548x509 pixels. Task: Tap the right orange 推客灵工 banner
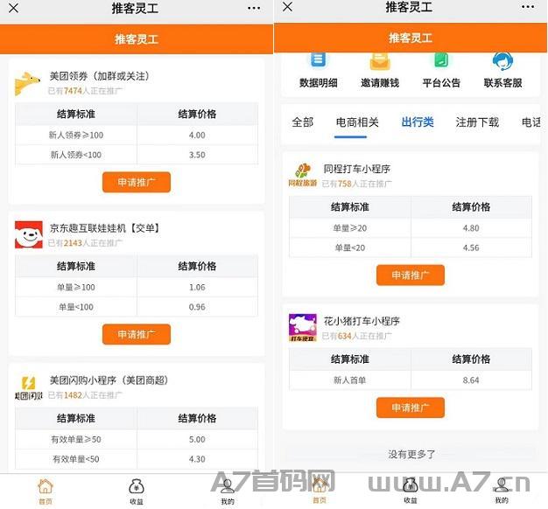(411, 38)
